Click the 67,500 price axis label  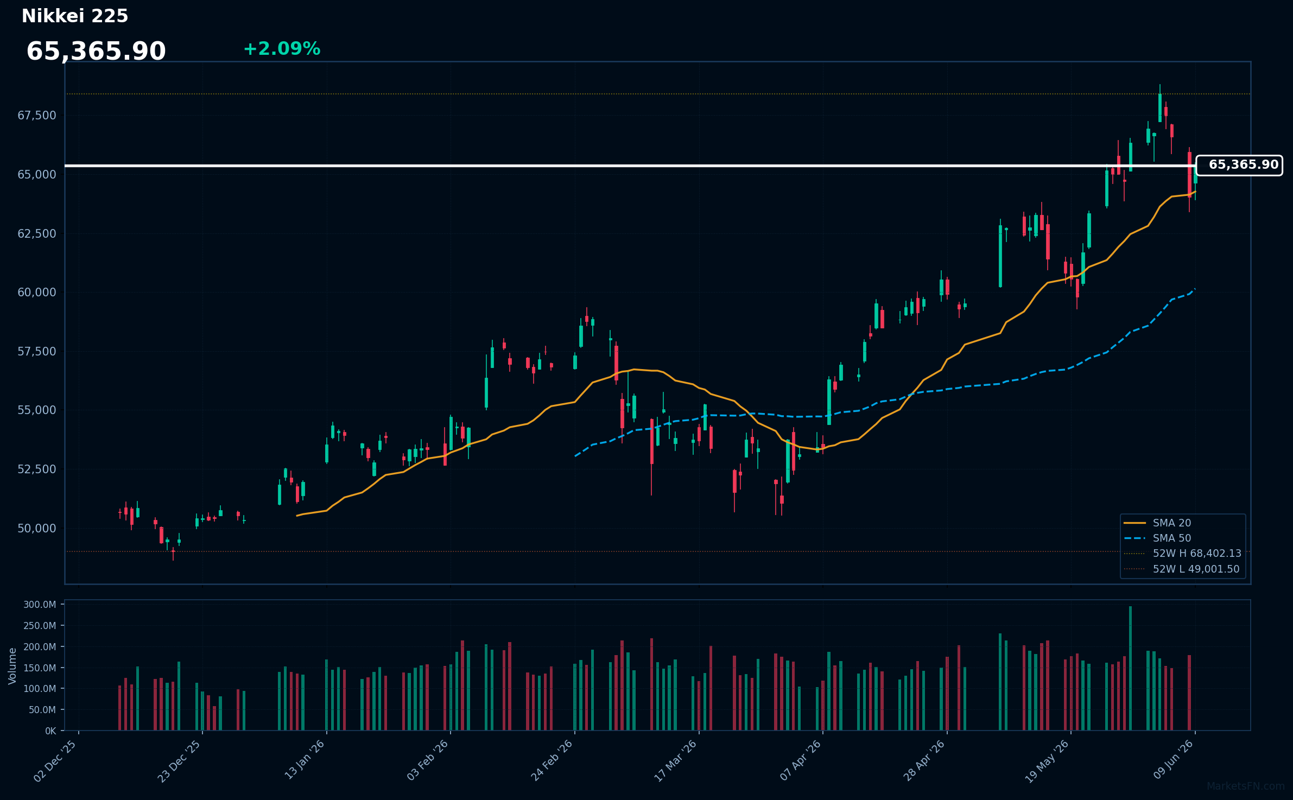pos(37,115)
